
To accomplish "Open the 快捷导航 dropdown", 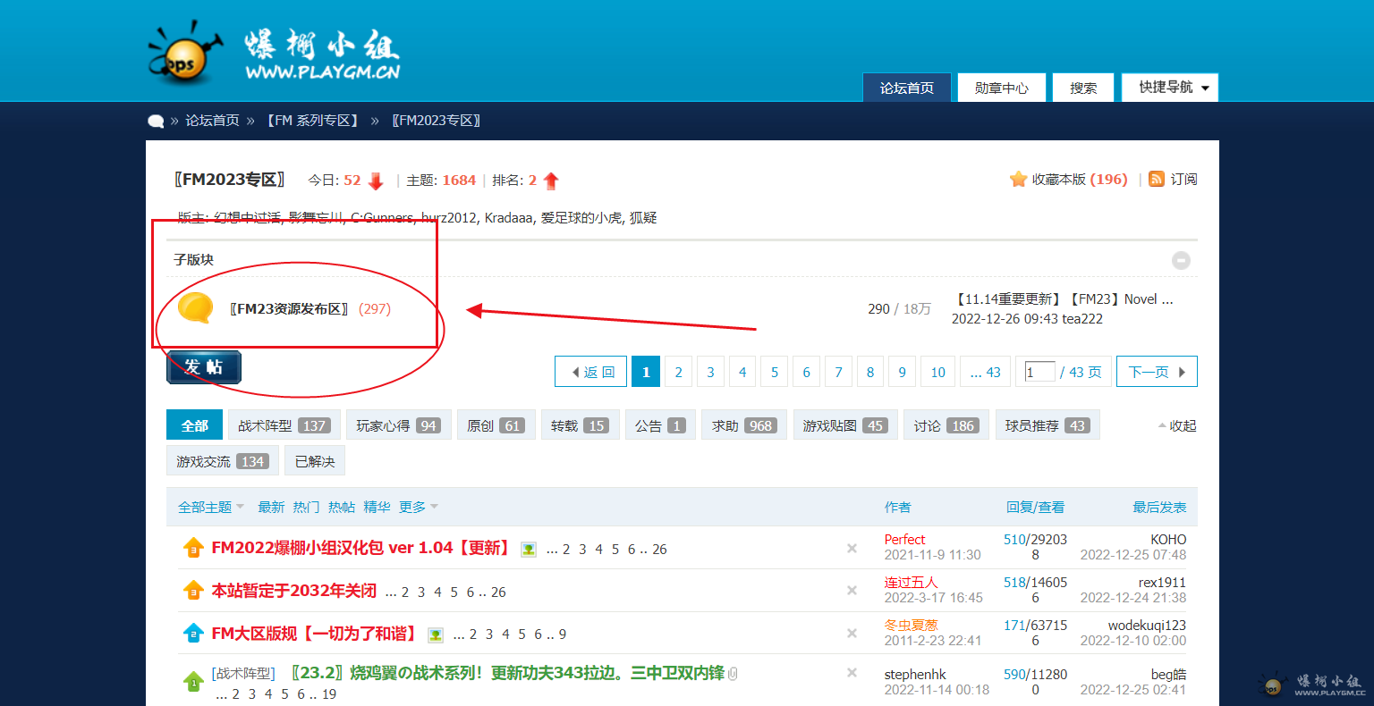I will (x=1170, y=88).
